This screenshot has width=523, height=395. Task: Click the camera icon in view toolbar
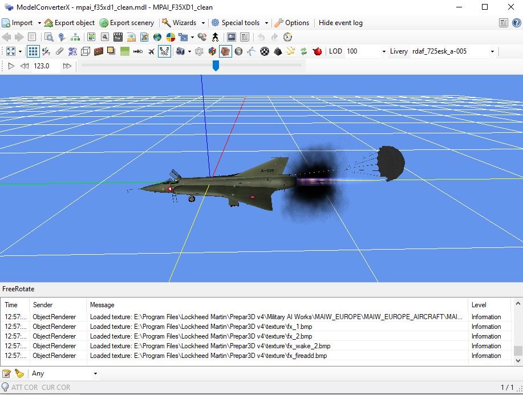180,51
